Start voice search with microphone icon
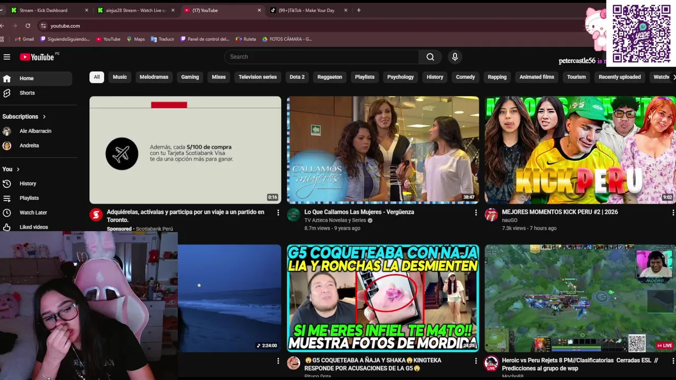 (x=455, y=57)
